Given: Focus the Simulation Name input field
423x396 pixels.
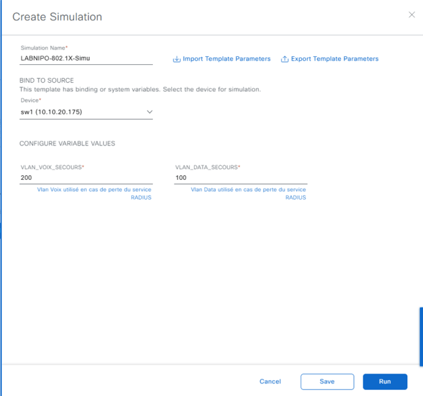Looking at the screenshot, I should [86, 58].
